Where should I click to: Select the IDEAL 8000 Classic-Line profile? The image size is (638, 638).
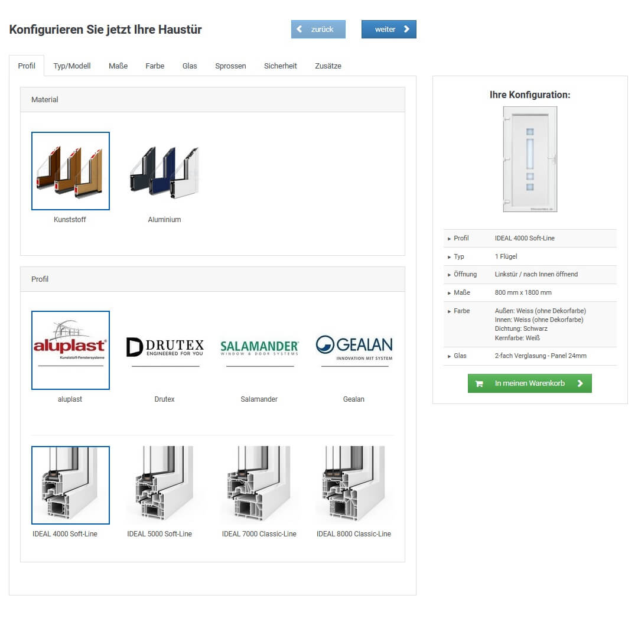point(353,485)
